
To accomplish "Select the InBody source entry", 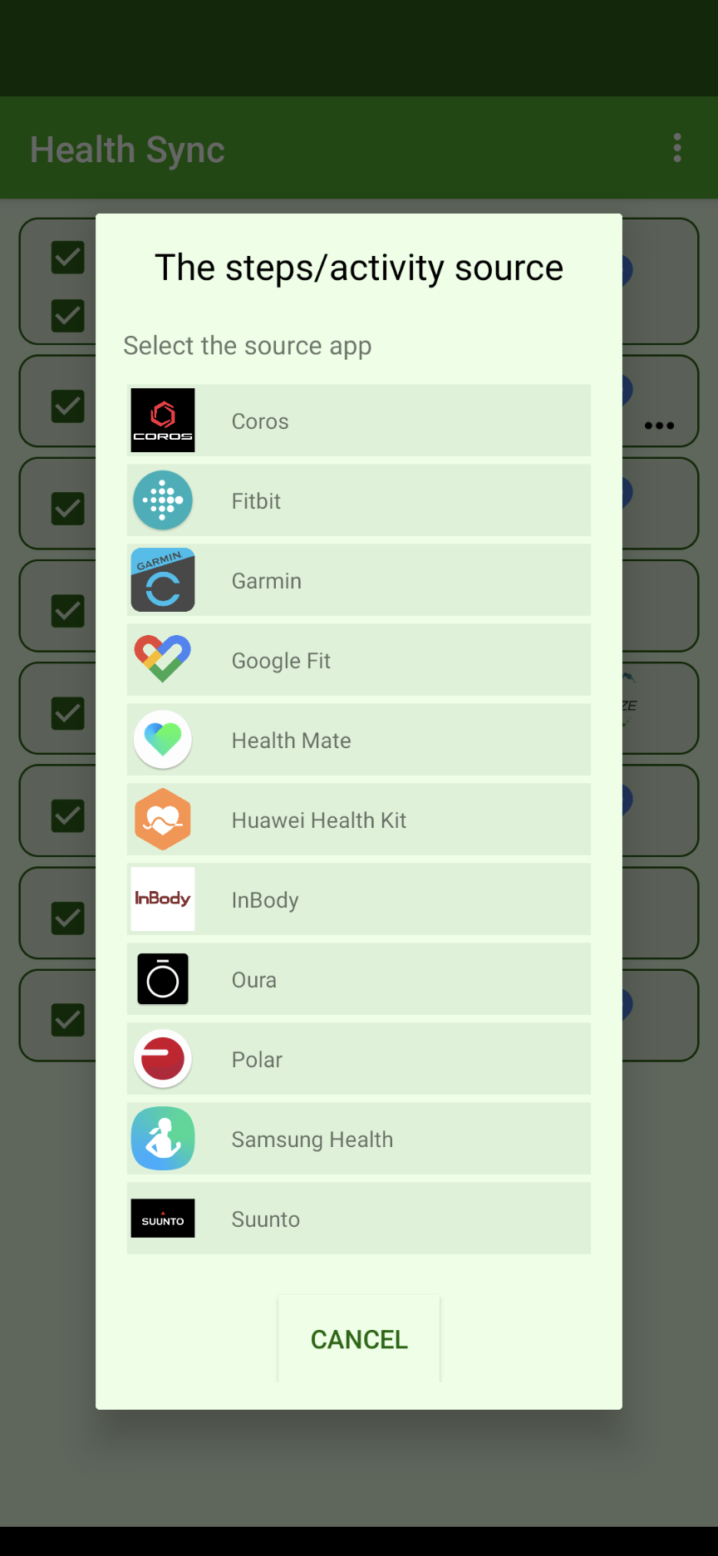I will click(358, 899).
